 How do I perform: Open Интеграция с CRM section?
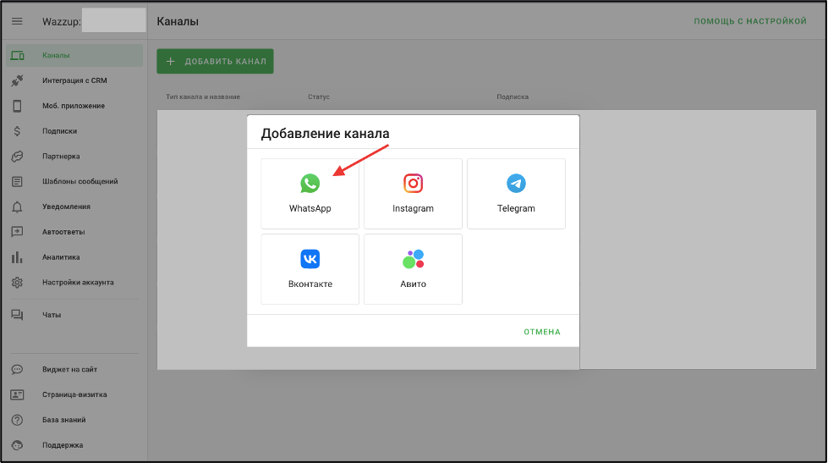tap(74, 80)
